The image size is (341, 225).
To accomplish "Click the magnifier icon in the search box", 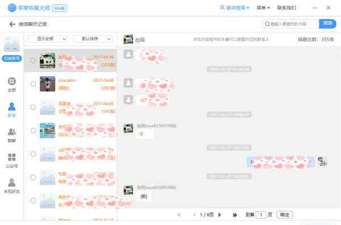I will coord(267,24).
